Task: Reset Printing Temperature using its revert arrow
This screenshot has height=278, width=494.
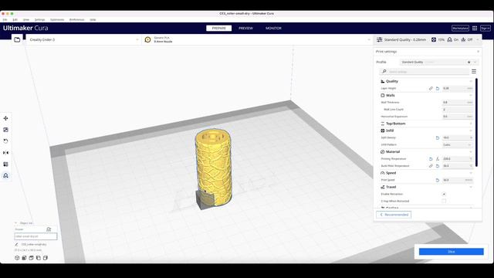Action: (431, 159)
